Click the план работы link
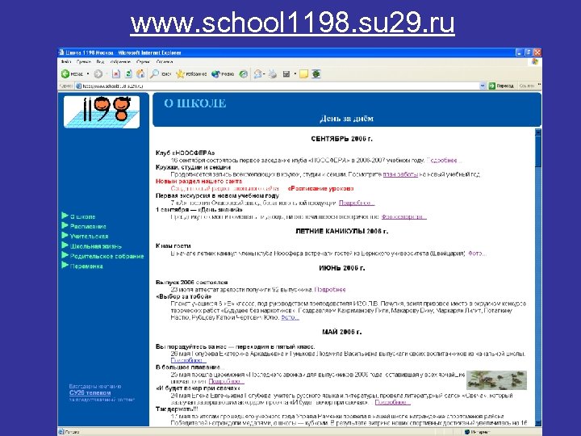581x436 pixels. coord(400,174)
